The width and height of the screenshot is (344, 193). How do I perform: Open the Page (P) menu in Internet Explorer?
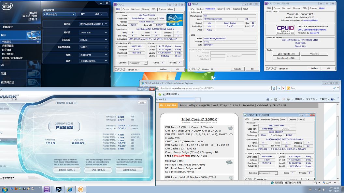pos(299,99)
